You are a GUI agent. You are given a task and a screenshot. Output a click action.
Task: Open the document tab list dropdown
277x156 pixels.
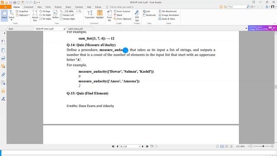tap(246, 29)
